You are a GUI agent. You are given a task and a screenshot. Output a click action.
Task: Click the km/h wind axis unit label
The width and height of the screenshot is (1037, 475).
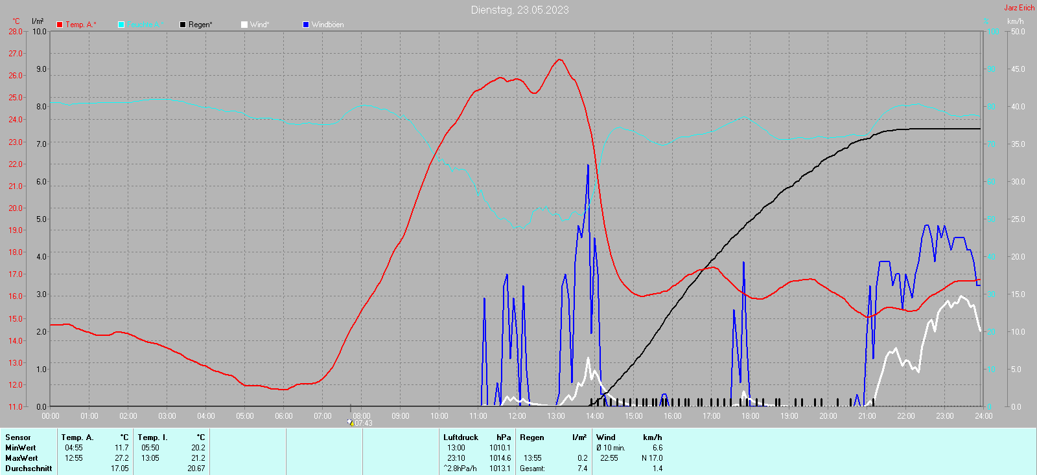pyautogui.click(x=1015, y=21)
